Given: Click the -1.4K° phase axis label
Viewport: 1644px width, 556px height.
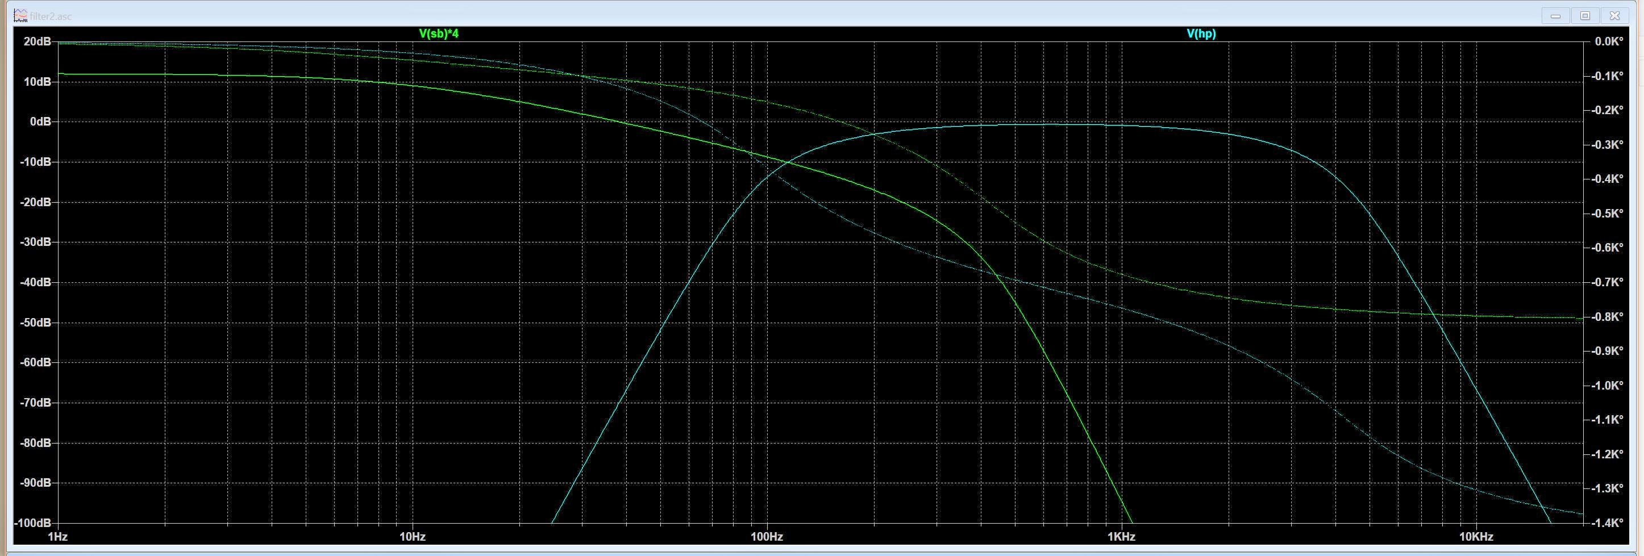Looking at the screenshot, I should [1606, 523].
